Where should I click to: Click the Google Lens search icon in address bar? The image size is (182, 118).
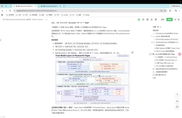click(x=161, y=11)
